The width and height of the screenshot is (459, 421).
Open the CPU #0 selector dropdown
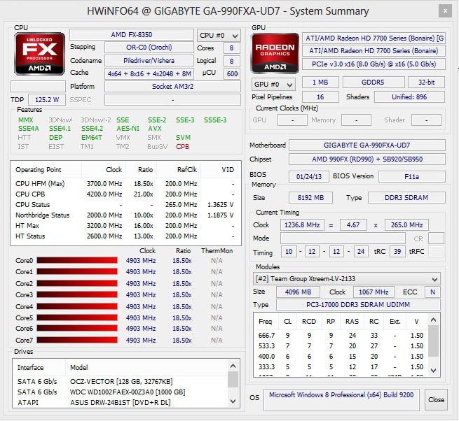pyautogui.click(x=219, y=36)
